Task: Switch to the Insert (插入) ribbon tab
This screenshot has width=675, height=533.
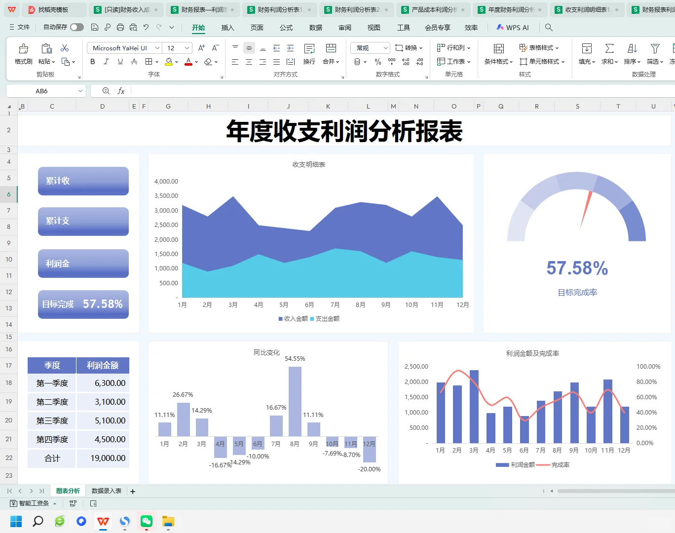Action: point(228,28)
